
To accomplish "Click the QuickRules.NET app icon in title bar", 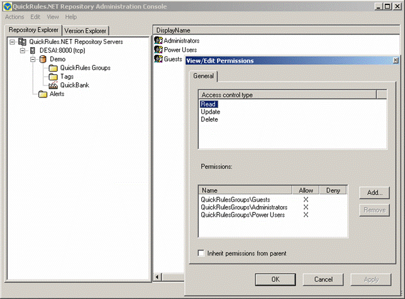I will point(8,6).
